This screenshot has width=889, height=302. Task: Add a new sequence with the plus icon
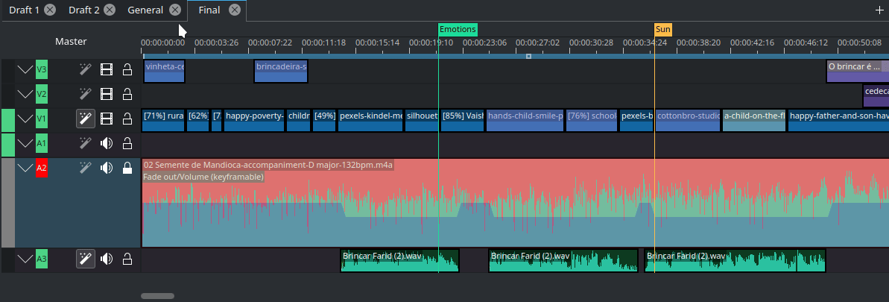tap(879, 10)
